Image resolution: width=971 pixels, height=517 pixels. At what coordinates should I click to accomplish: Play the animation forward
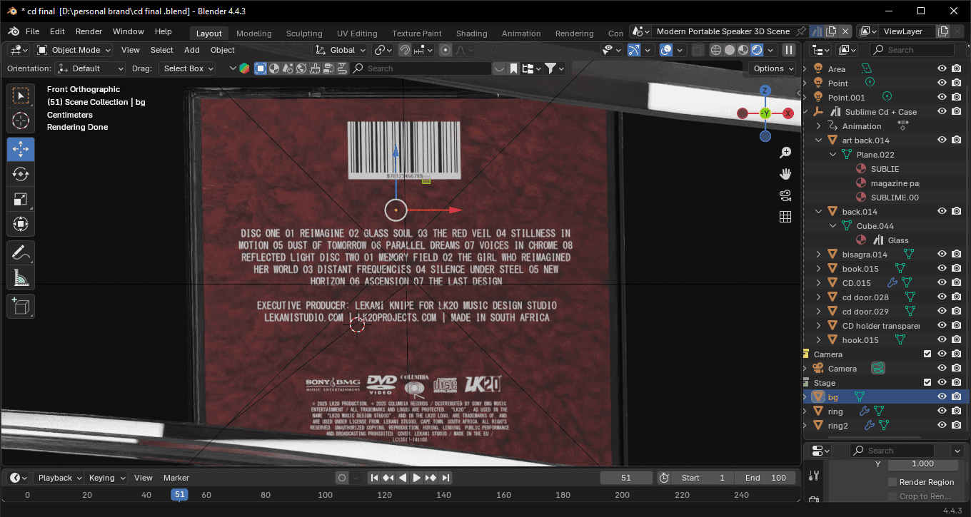point(417,478)
